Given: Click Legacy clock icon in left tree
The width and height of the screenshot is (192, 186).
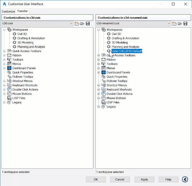Looking at the screenshot, I should (9, 102).
